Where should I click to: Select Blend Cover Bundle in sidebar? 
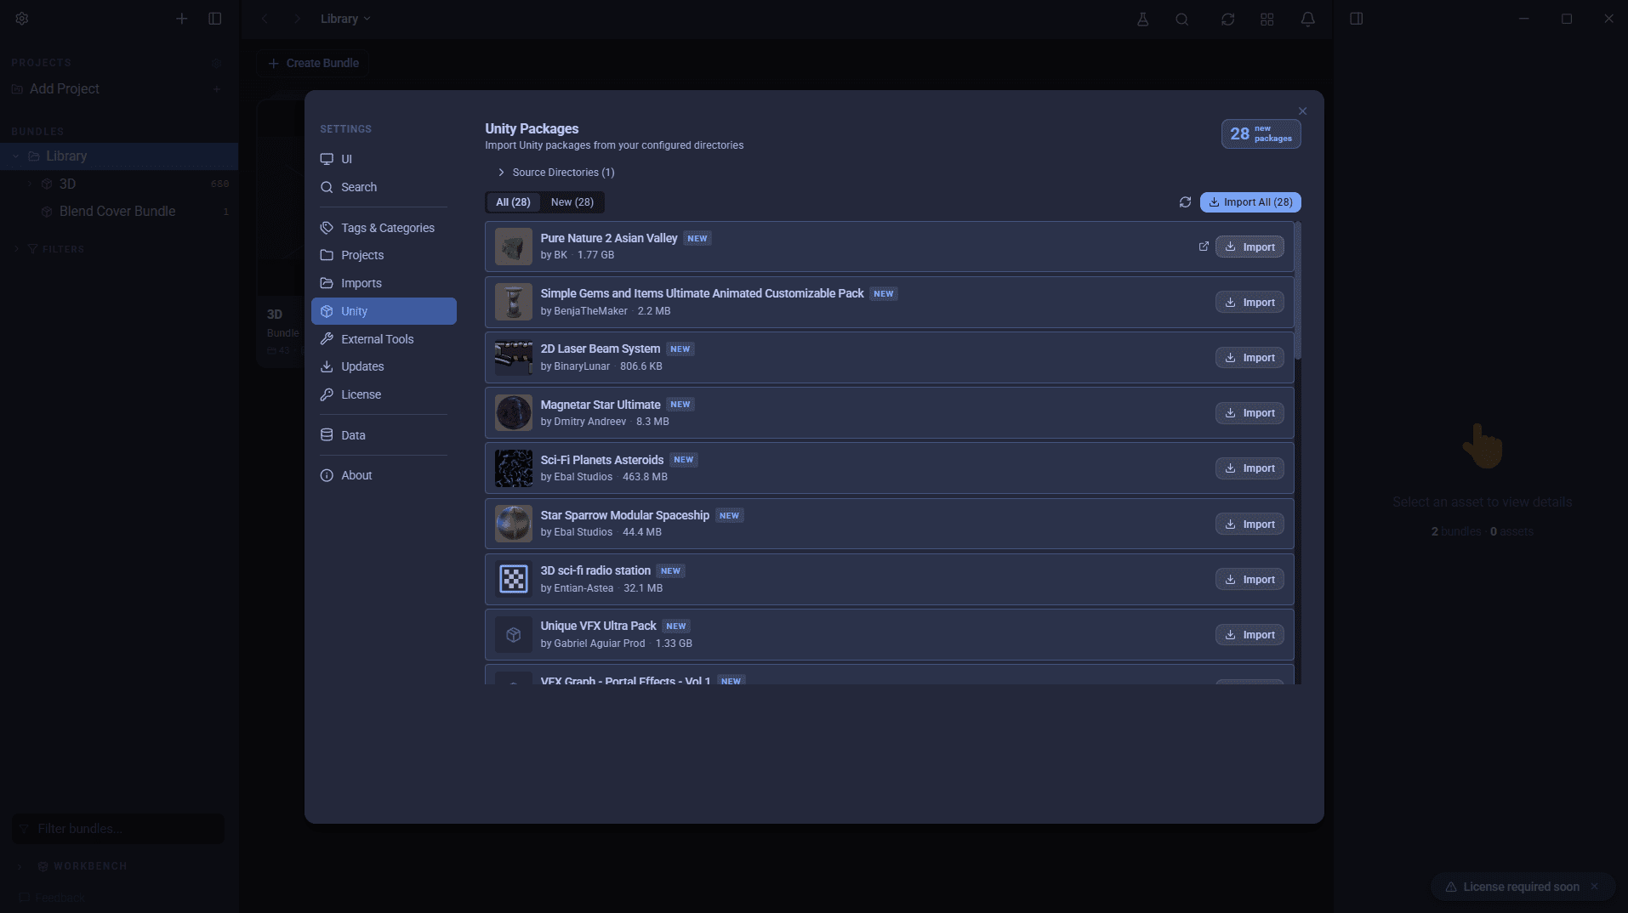click(117, 212)
